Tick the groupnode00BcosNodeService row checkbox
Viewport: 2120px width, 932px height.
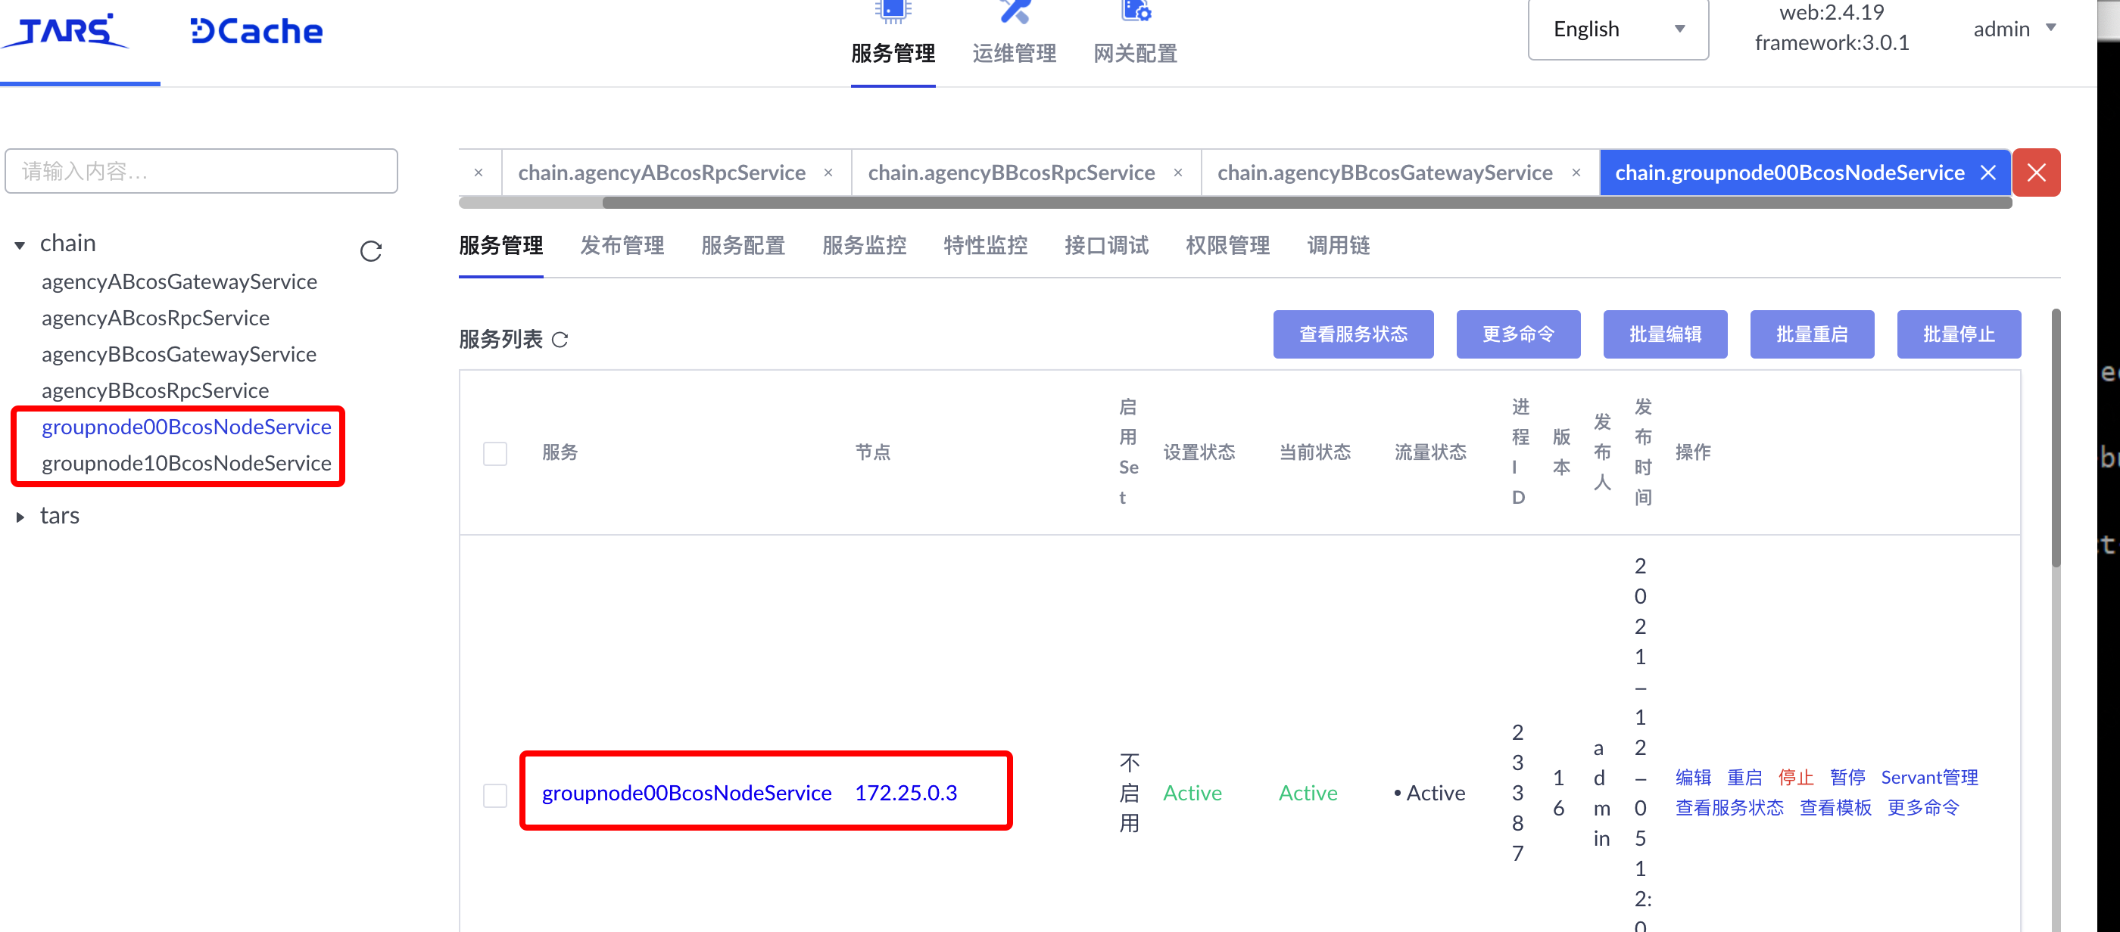pyautogui.click(x=494, y=795)
